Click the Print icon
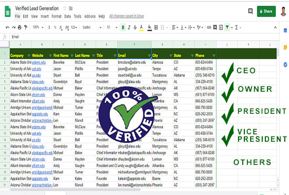The width and height of the screenshot is (289, 195). 19,27
